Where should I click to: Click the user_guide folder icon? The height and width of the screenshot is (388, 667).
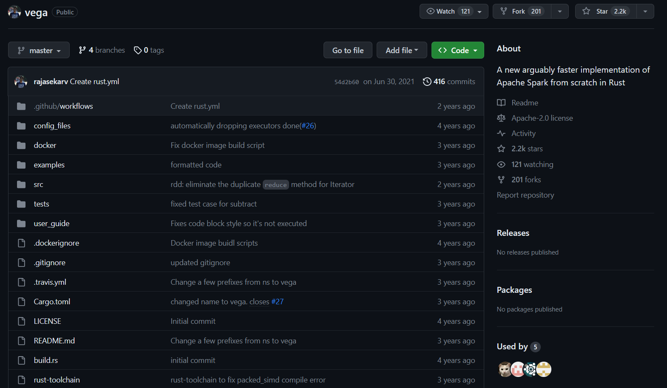[x=21, y=224]
